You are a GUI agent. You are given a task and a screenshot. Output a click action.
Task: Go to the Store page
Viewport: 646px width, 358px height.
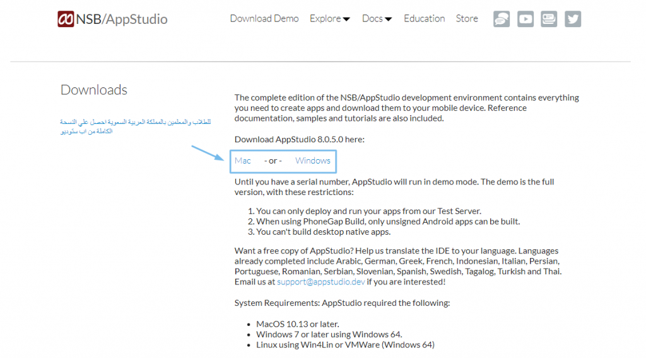tap(467, 18)
